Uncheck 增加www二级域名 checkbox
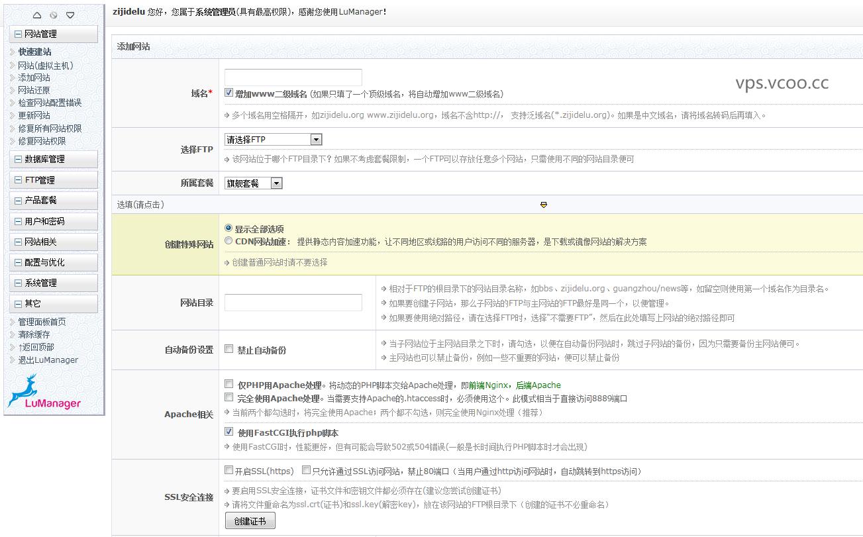 coord(229,93)
